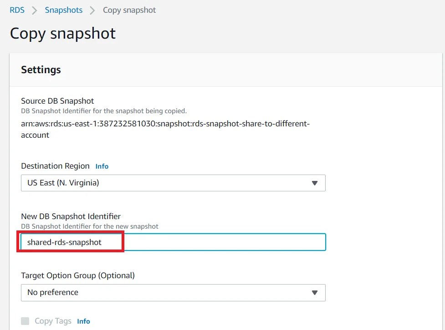Click the Source DB Snapshot ARN text
This screenshot has height=330, width=445.
click(x=165, y=124)
